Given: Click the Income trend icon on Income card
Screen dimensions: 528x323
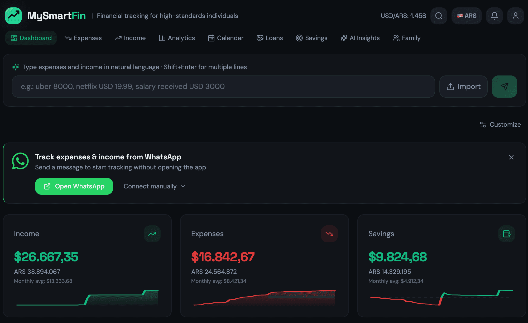Looking at the screenshot, I should click(152, 234).
